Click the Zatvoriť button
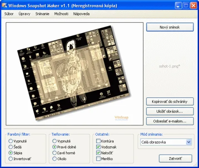 pos(175,158)
